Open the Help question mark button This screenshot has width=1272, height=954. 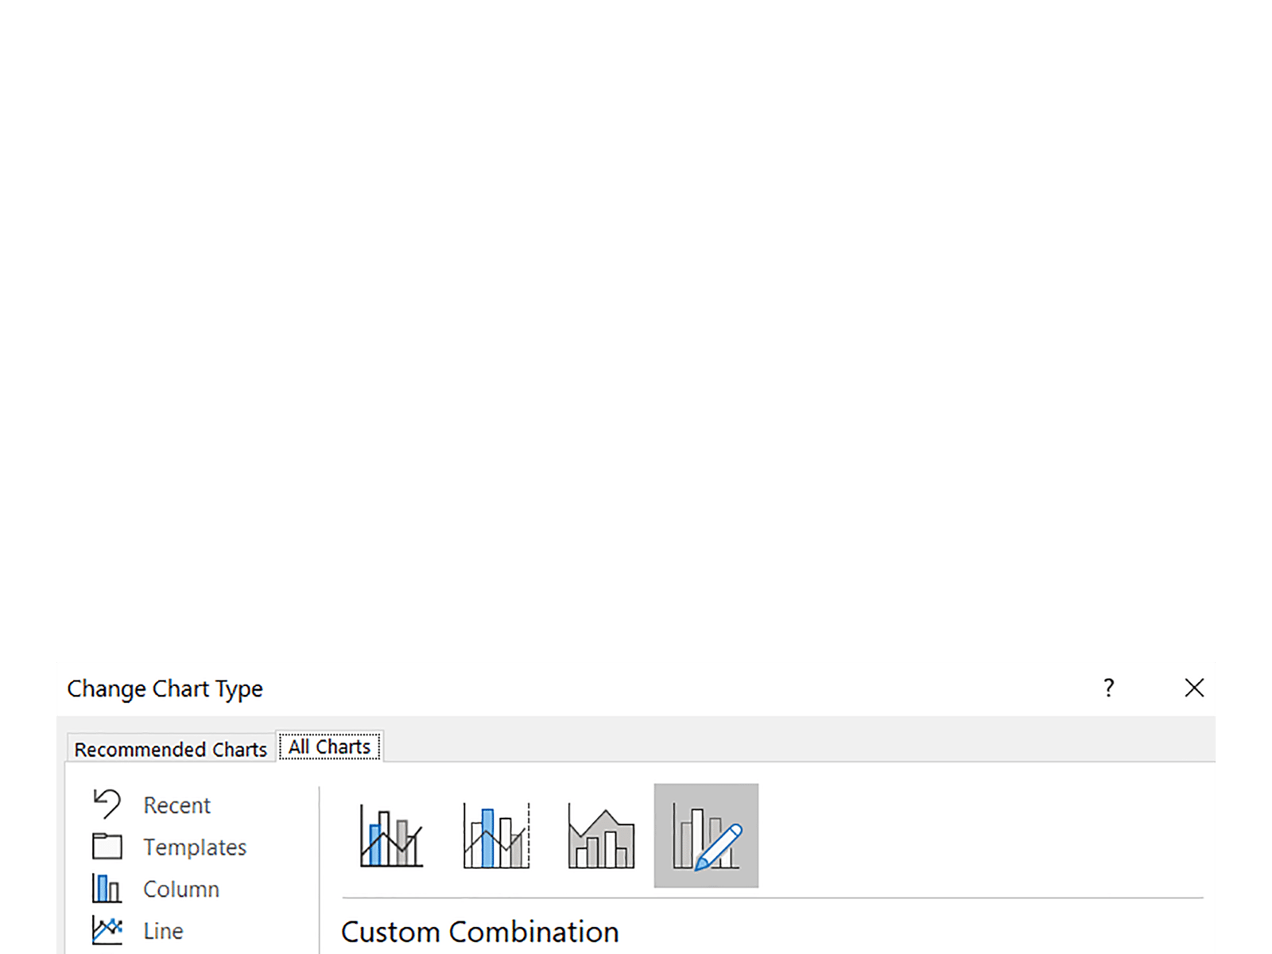click(1108, 688)
